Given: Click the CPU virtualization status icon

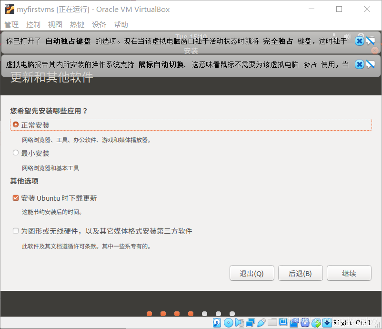Looking at the screenshot, I should click(x=305, y=323).
